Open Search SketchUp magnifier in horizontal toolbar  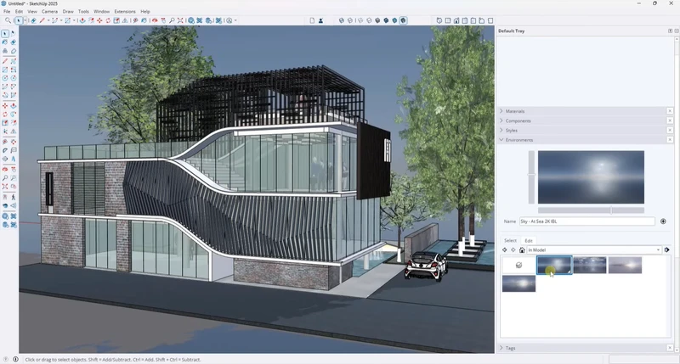(8, 20)
